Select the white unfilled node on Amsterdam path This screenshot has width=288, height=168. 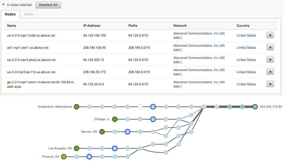[140, 107]
